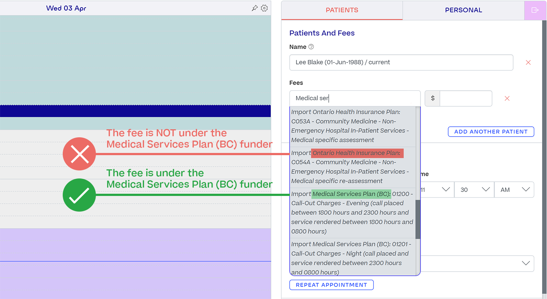Open calendar column settings gear
The width and height of the screenshot is (547, 299).
(264, 8)
